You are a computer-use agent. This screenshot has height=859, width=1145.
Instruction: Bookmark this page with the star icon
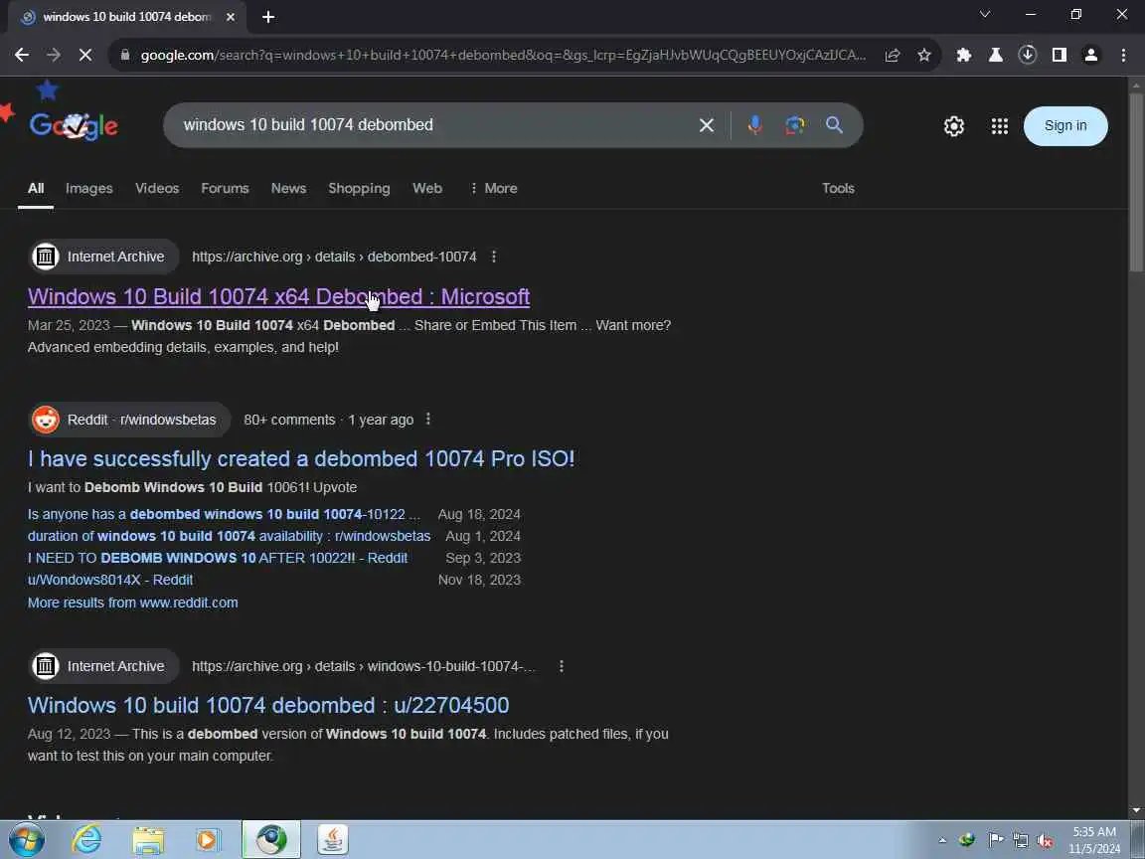point(924,55)
